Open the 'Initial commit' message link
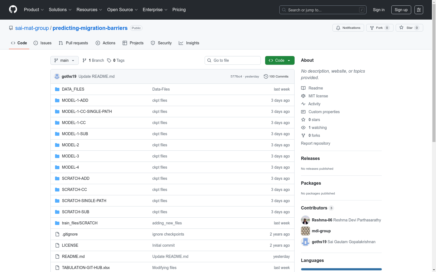436x272 pixels. pos(163,245)
